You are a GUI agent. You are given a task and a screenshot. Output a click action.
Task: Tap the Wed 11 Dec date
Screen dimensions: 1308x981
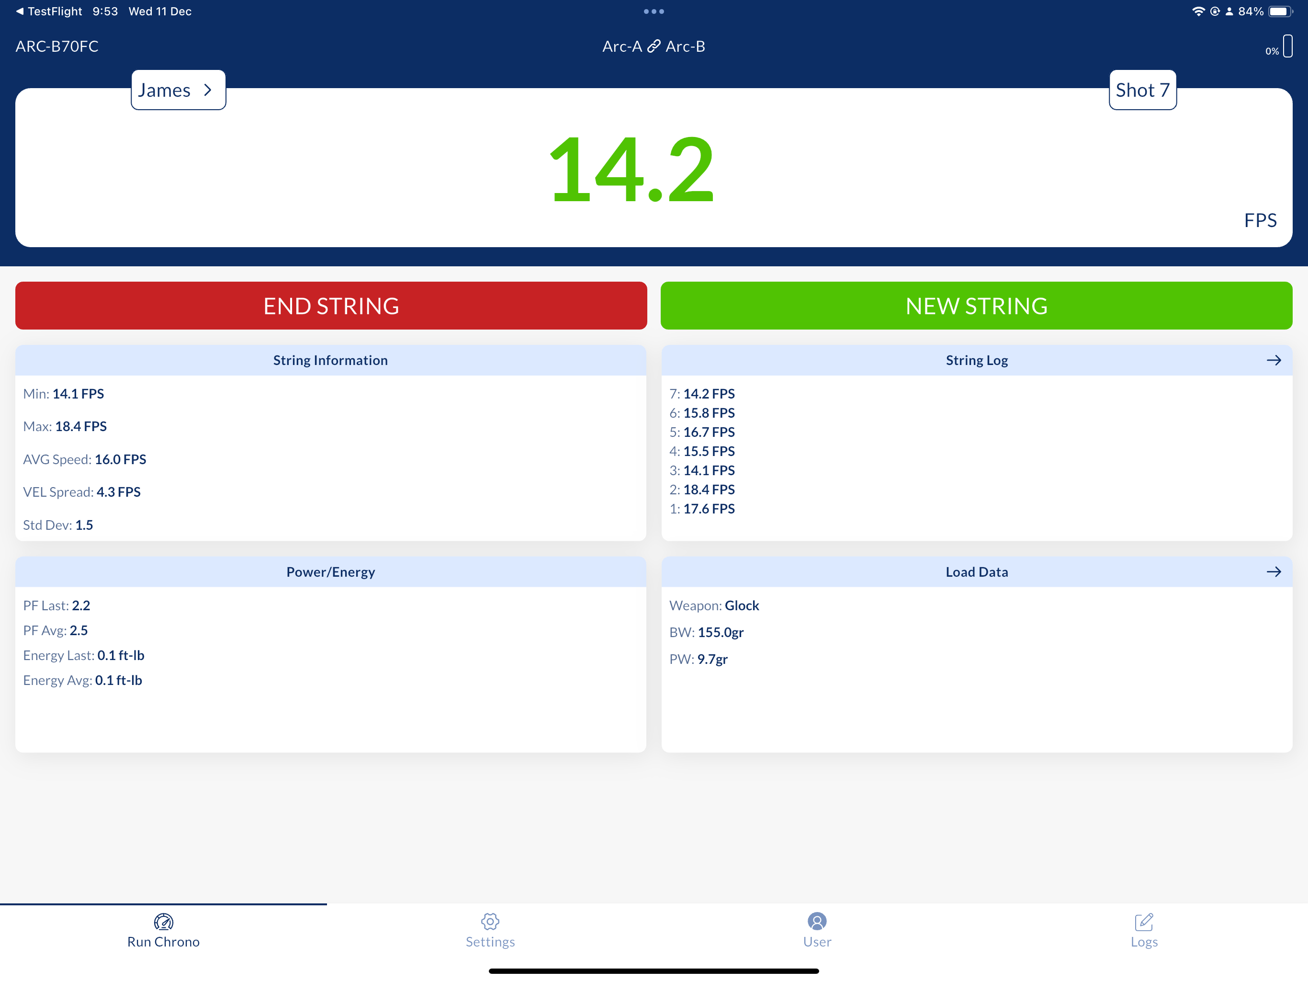159,11
